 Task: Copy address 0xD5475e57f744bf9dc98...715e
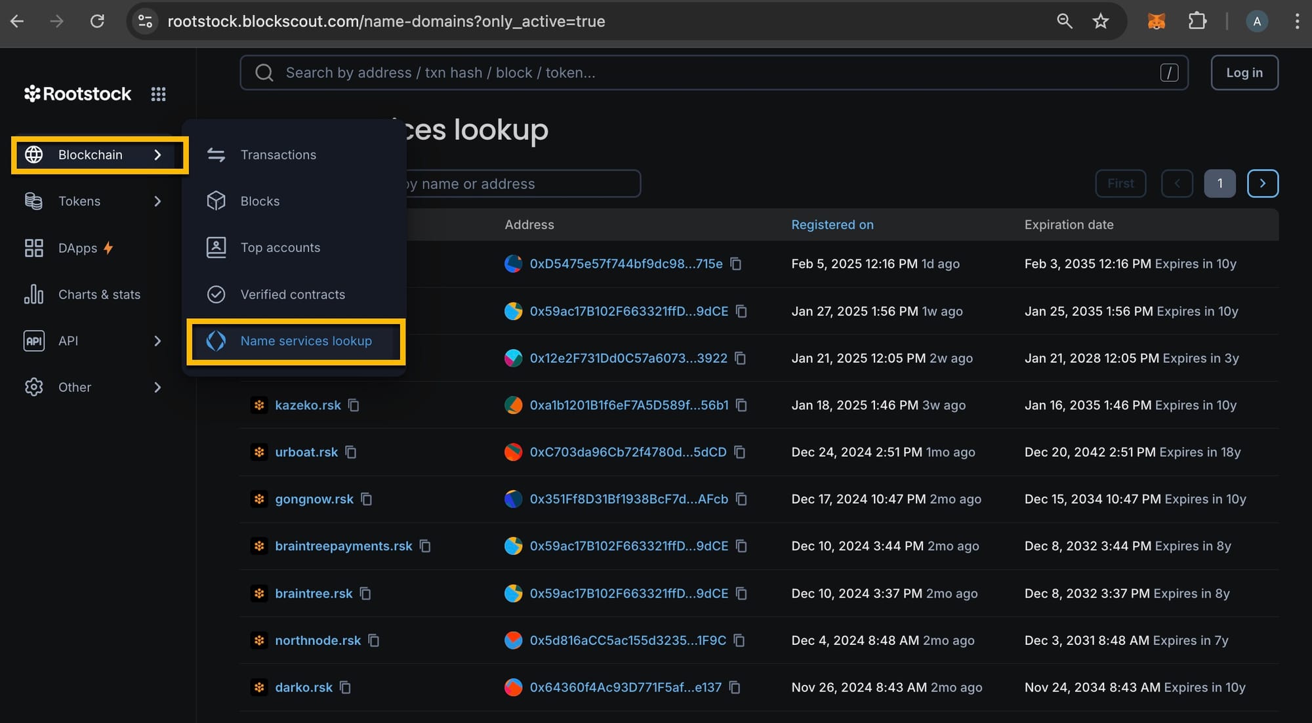pyautogui.click(x=736, y=264)
